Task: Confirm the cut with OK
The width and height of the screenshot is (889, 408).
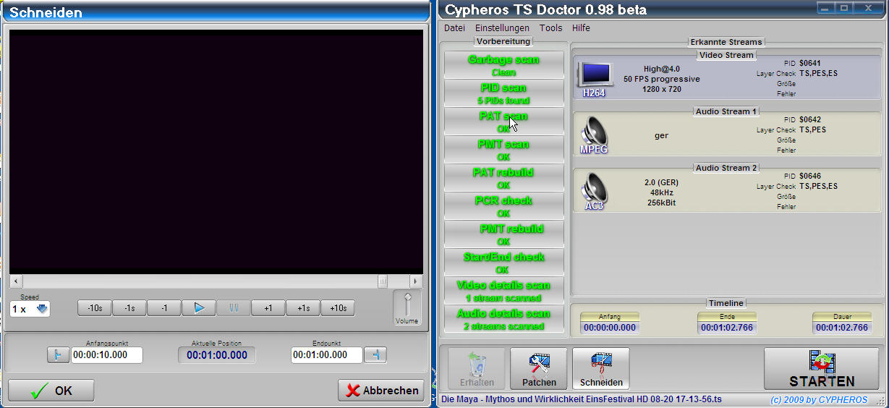Action: pos(51,391)
